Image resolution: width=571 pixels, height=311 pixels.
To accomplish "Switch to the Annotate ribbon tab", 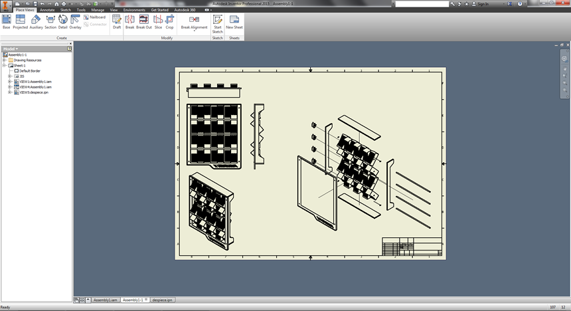I will coord(47,10).
